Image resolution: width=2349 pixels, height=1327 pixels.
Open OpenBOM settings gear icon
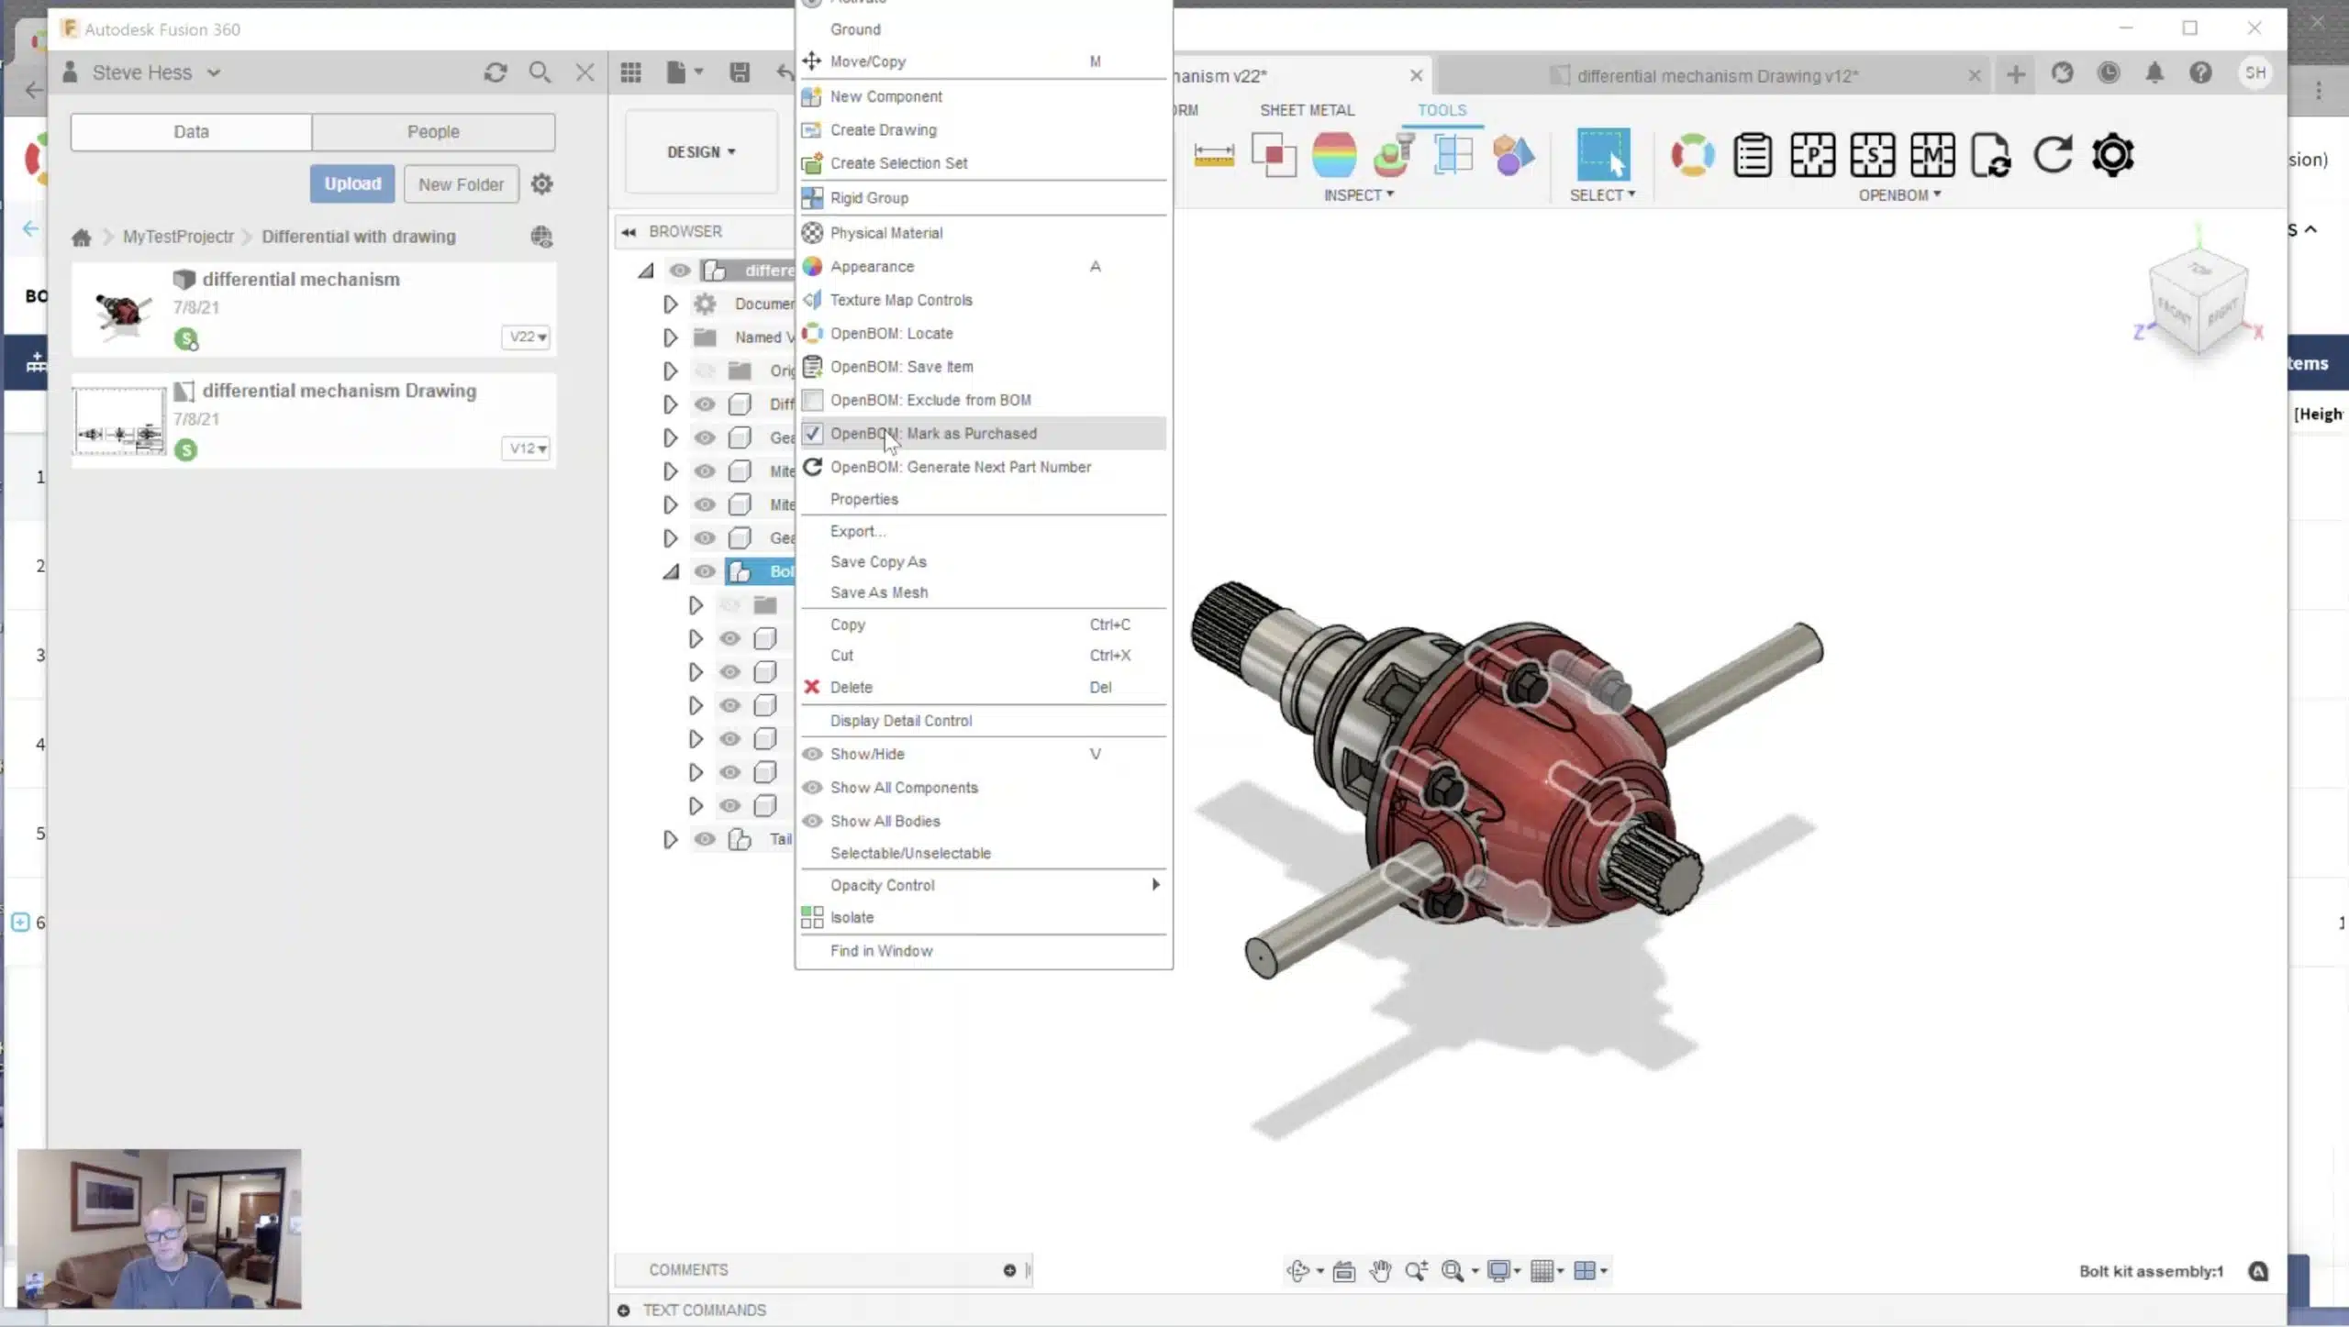coord(2112,155)
